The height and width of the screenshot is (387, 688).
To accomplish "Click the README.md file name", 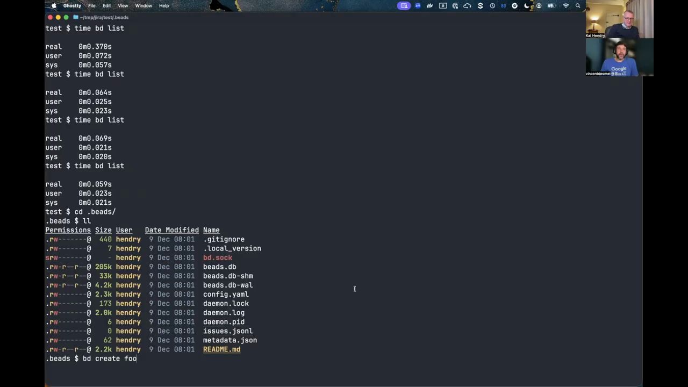I will (x=221, y=349).
